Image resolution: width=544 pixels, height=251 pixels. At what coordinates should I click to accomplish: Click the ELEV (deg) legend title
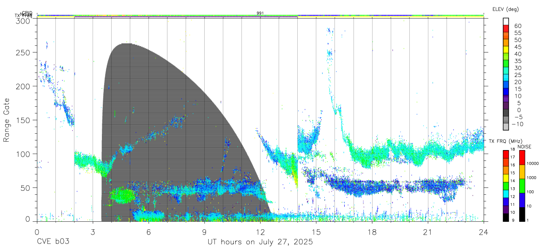[x=505, y=9]
